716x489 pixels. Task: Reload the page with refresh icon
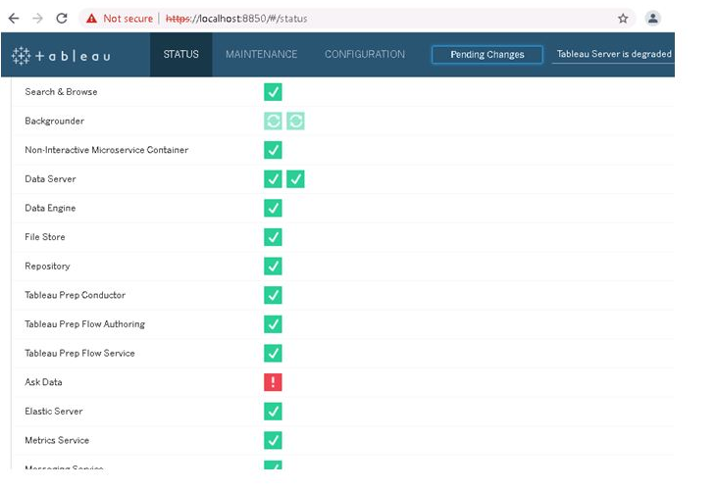click(62, 19)
